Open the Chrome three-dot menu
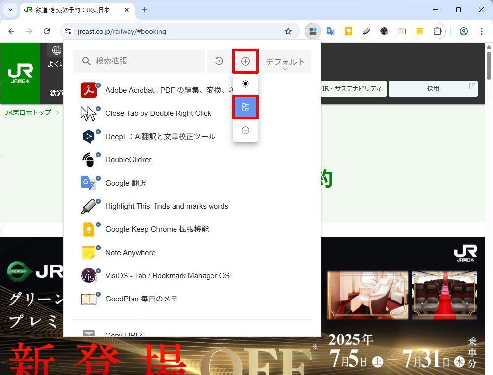The height and width of the screenshot is (375, 493). click(x=481, y=31)
